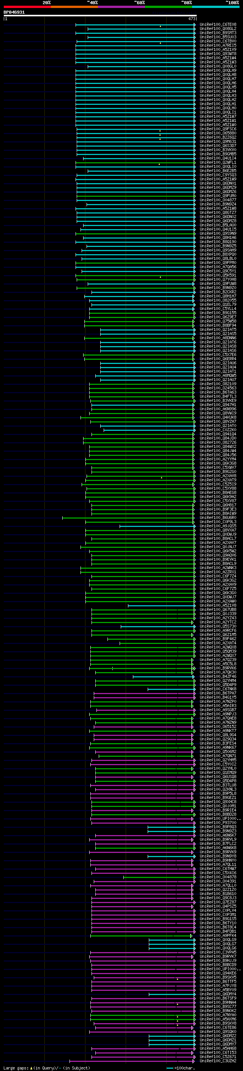Viewport: 243px width, 1071px height.
Task: Select the UniRef100_Q67UB8 entry
Action: [218, 609]
